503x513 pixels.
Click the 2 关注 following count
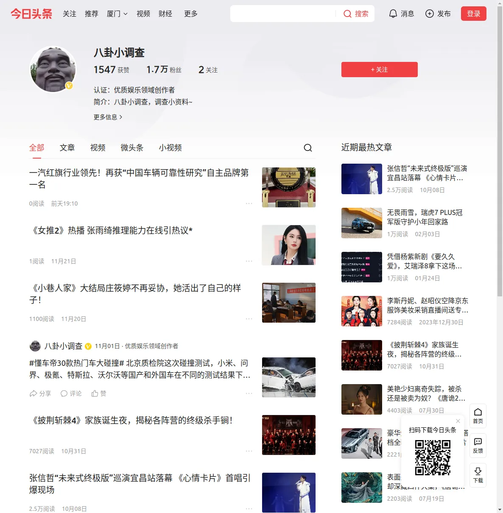[208, 70]
